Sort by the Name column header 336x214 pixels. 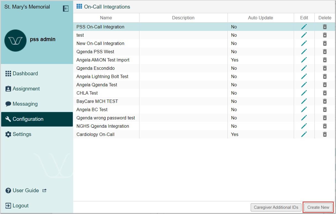pos(106,18)
